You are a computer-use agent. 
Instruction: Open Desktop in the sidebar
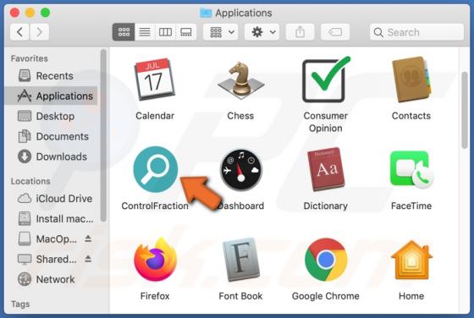tap(51, 116)
